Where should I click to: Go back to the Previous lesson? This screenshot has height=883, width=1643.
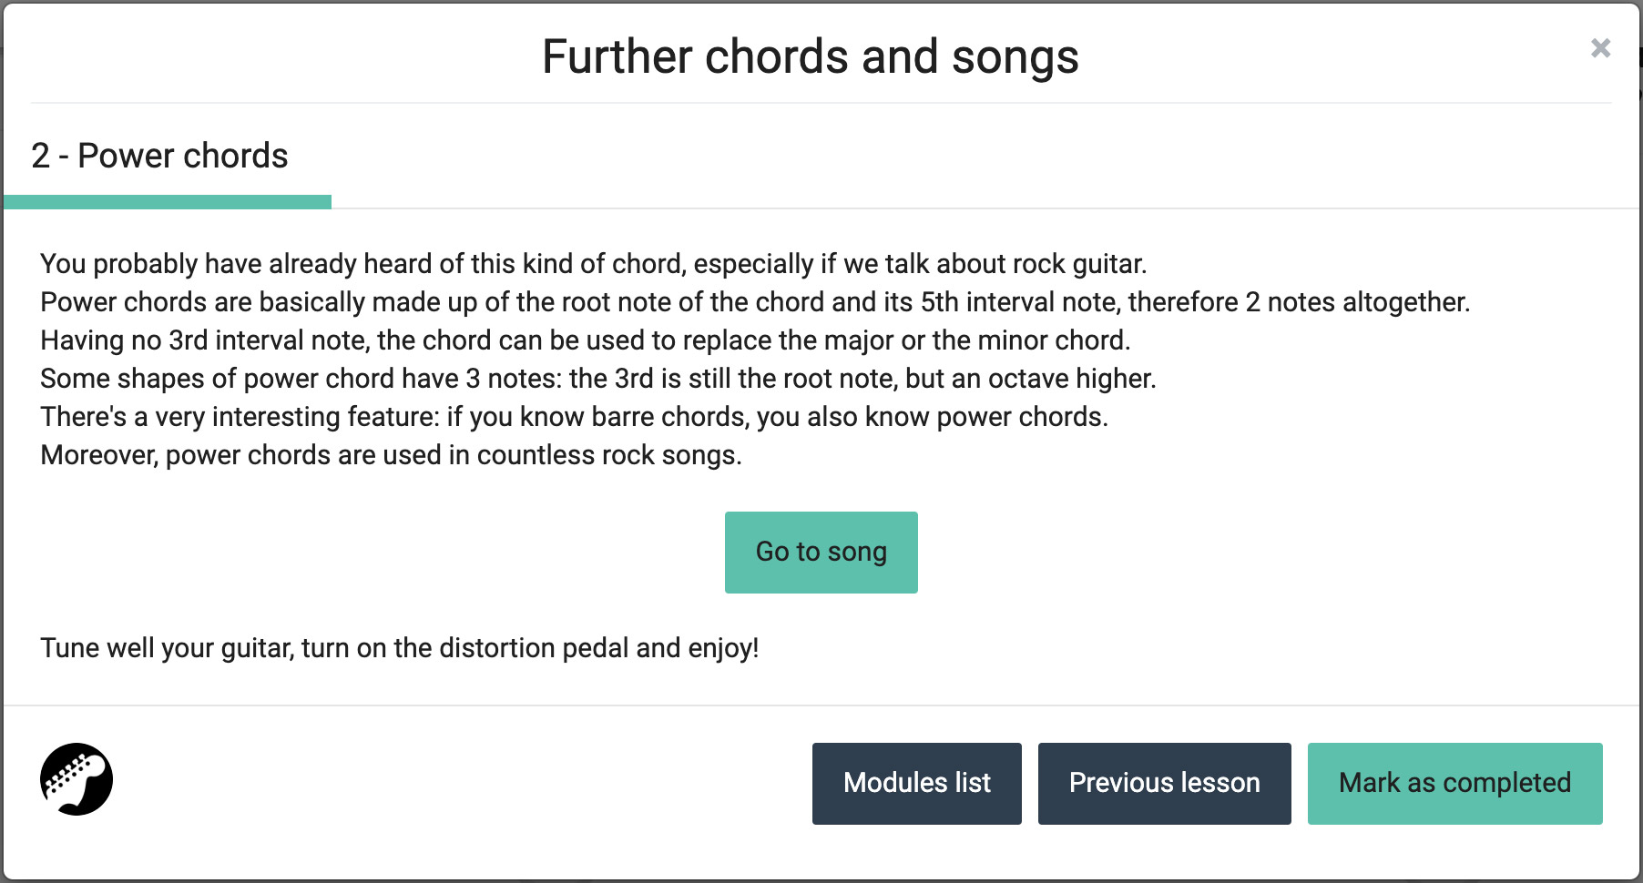click(x=1164, y=783)
